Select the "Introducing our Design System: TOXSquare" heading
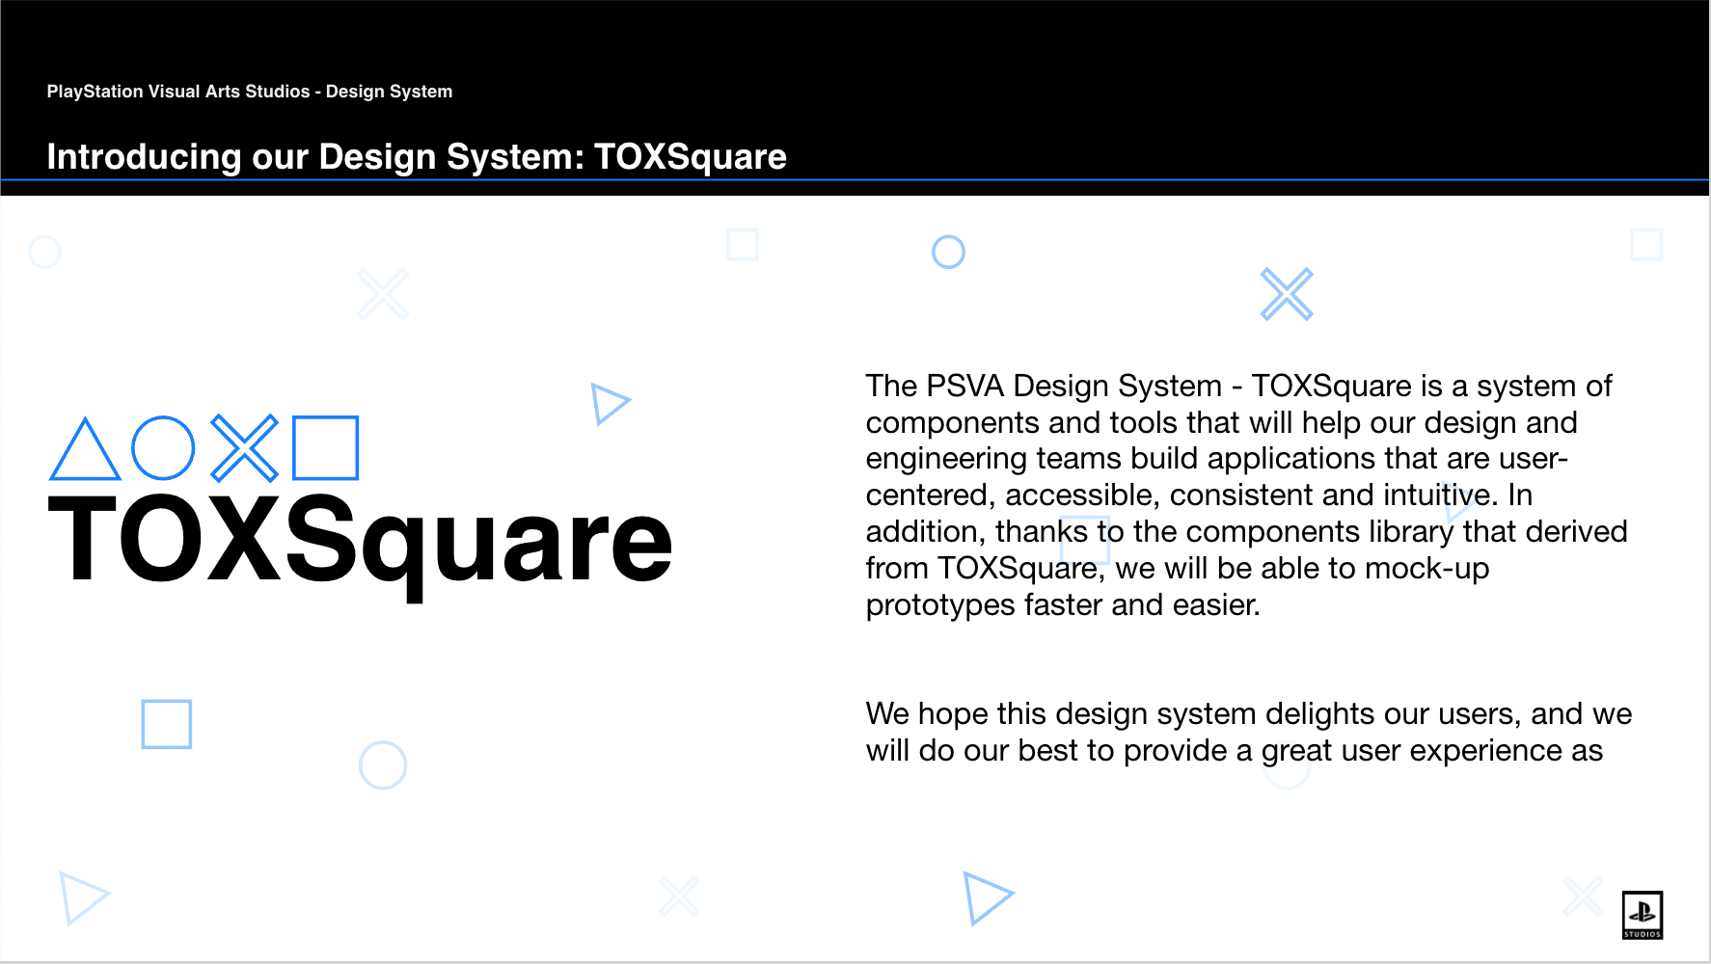This screenshot has width=1711, height=964. pos(417,156)
